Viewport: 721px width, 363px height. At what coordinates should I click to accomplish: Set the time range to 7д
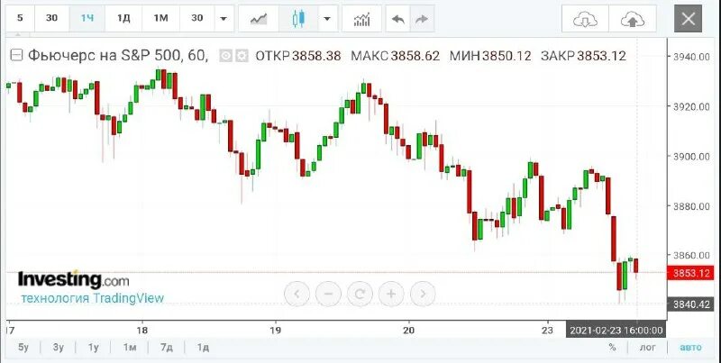coord(167,348)
